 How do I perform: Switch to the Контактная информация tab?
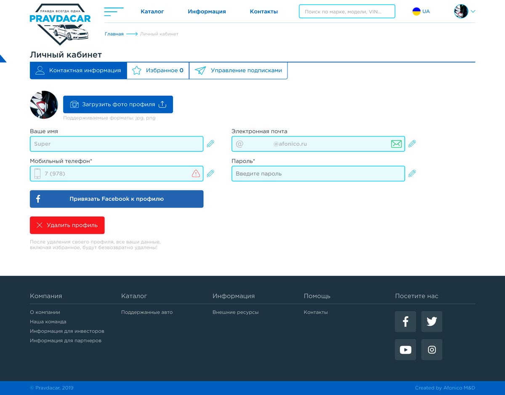(x=78, y=71)
